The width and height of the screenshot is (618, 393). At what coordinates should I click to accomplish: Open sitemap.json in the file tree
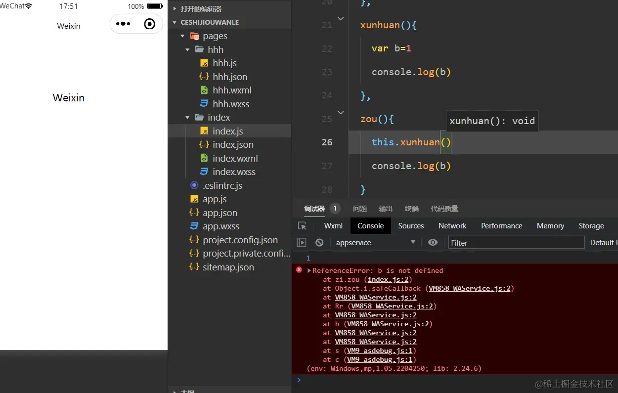228,267
